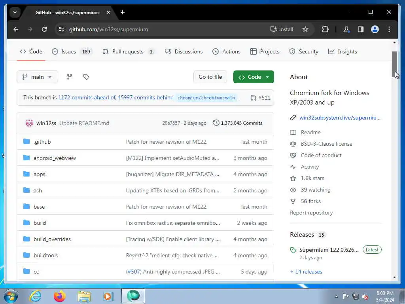
Task: Click Report repository link
Action: (311, 213)
